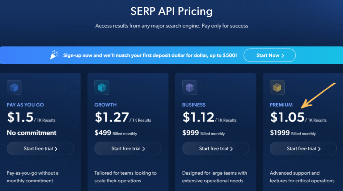The image size is (343, 191).
Task: Click the Start Now banner button
Action: tap(270, 55)
